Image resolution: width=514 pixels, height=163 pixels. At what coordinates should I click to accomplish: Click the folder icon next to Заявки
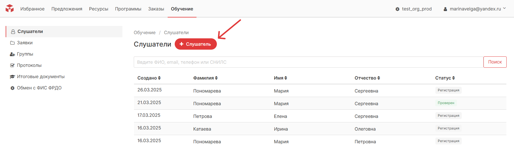(12, 43)
